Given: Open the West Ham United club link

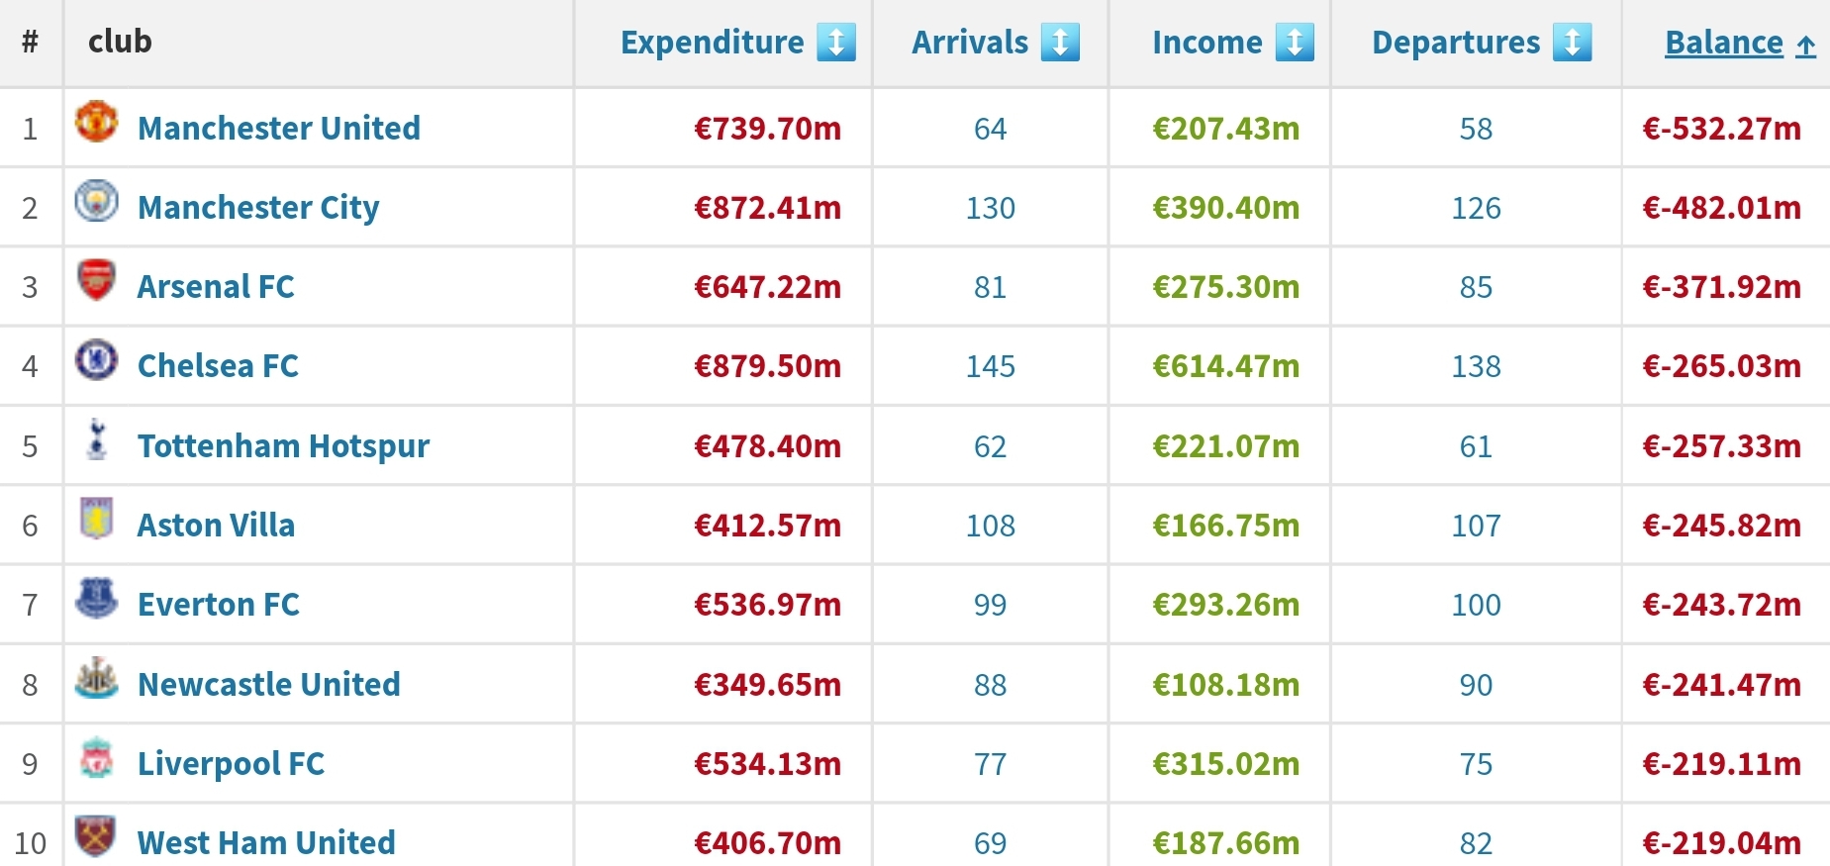Looking at the screenshot, I should pos(266,842).
